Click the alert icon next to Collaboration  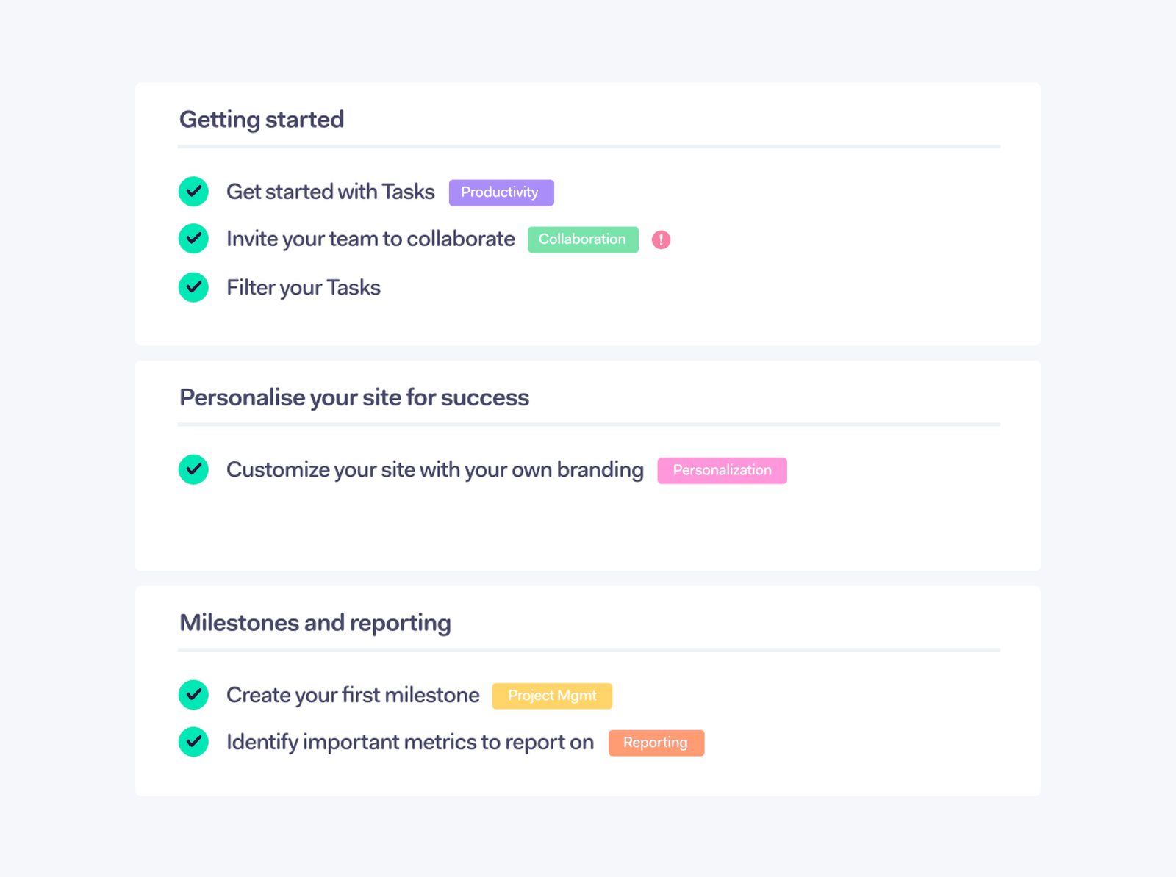tap(660, 239)
